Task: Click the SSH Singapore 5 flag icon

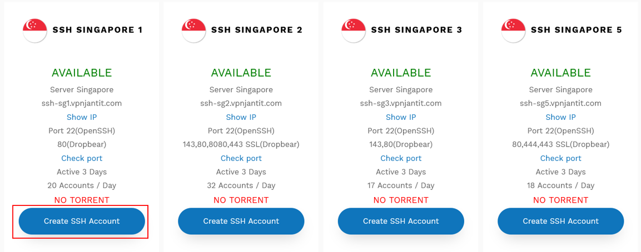Action: (513, 30)
